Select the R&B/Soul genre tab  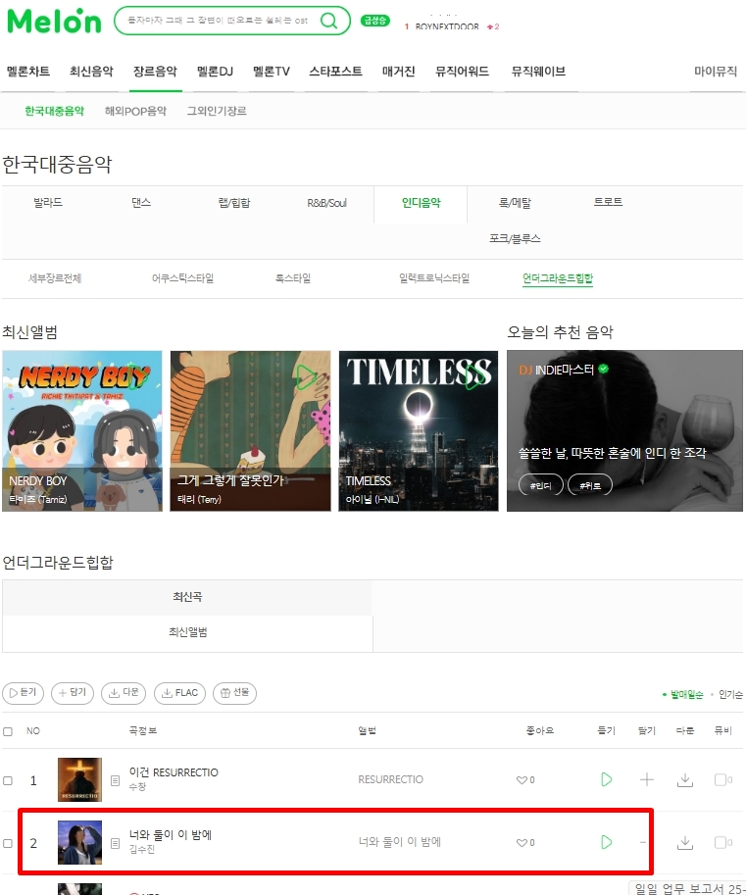(327, 203)
